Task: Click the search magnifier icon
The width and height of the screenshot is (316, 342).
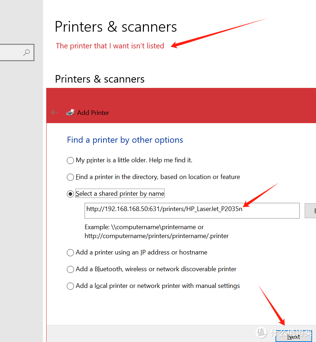Action: click(x=26, y=53)
